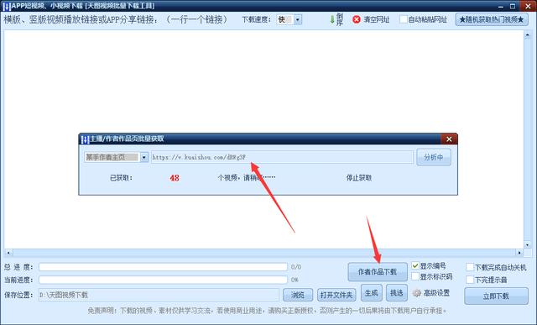This screenshot has width=537, height=325.
Task: Click the dialog's title bar logo icon
Action: pos(85,139)
